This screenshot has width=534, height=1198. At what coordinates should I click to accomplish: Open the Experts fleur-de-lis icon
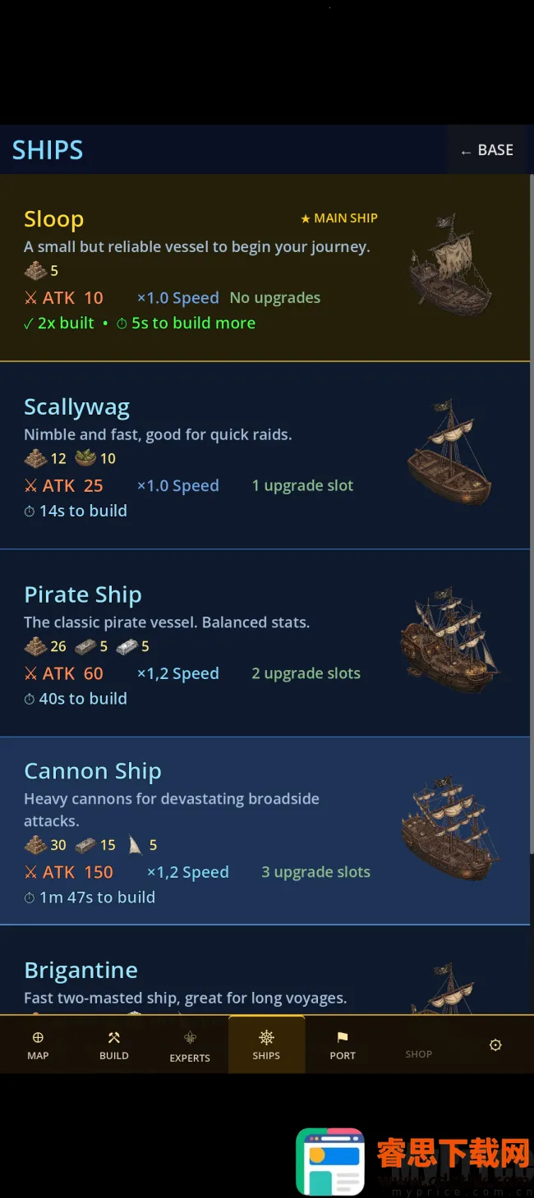tap(190, 1038)
